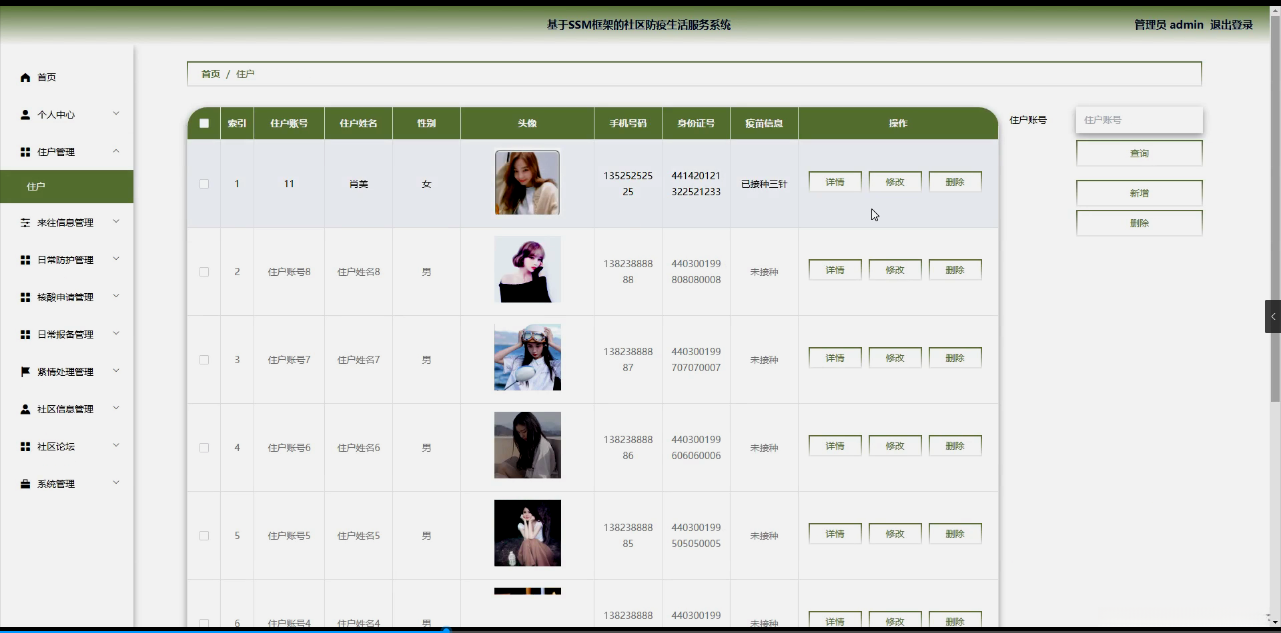Check the checkbox for row 住户账号6
The height and width of the screenshot is (633, 1281).
pos(204,448)
